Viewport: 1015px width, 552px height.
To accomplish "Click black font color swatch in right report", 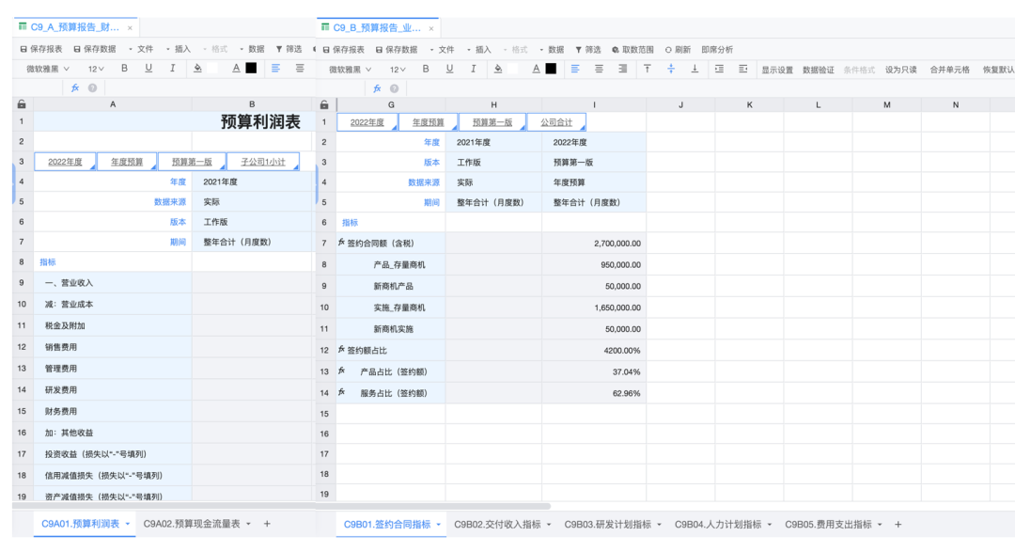I will 551,69.
